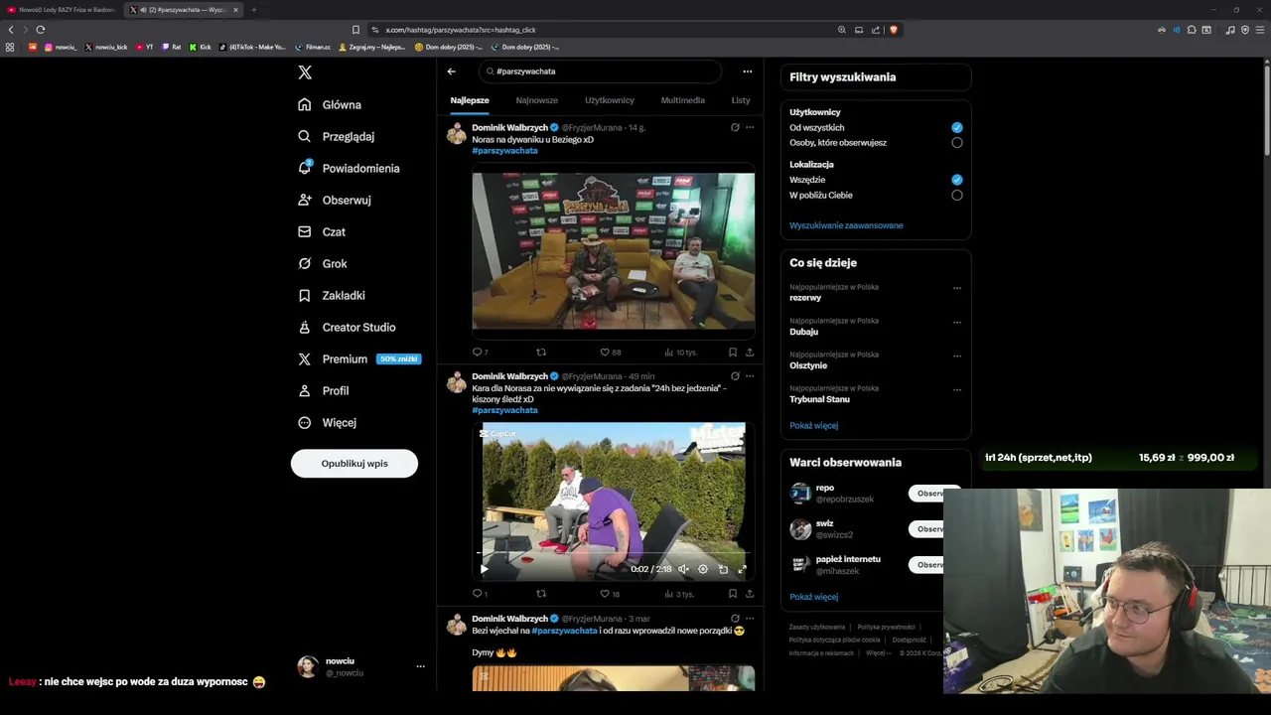The width and height of the screenshot is (1271, 715).
Task: Repost the Kara dla Norasa post
Action: 541,594
